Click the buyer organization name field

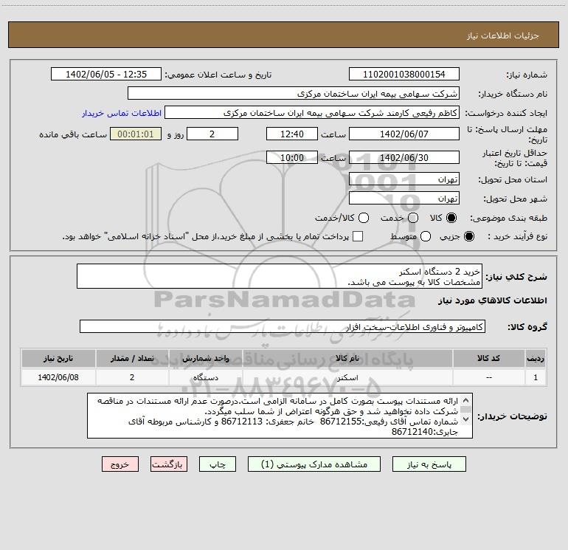294,94
